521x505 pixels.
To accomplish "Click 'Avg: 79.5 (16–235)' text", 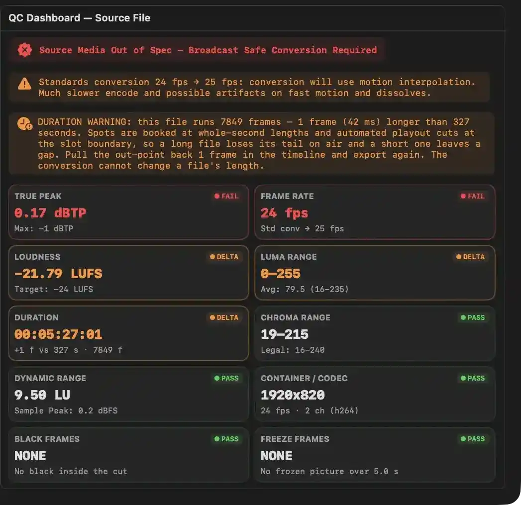I will tap(305, 290).
